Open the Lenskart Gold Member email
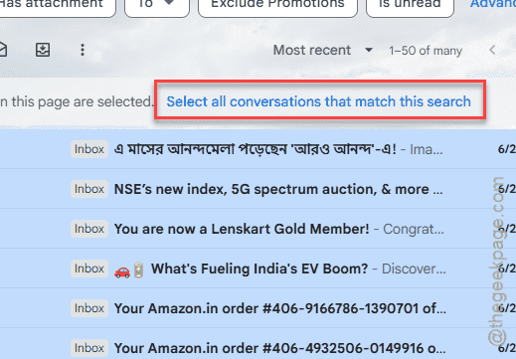 pyautogui.click(x=258, y=229)
